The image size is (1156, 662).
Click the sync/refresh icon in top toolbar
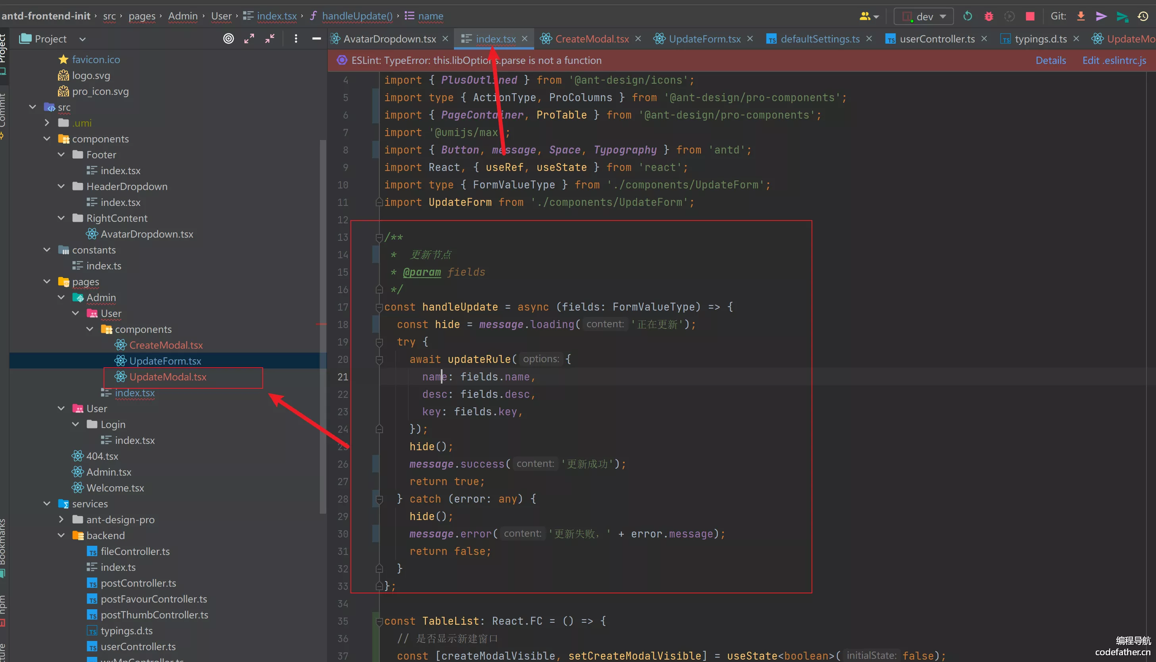(x=967, y=16)
